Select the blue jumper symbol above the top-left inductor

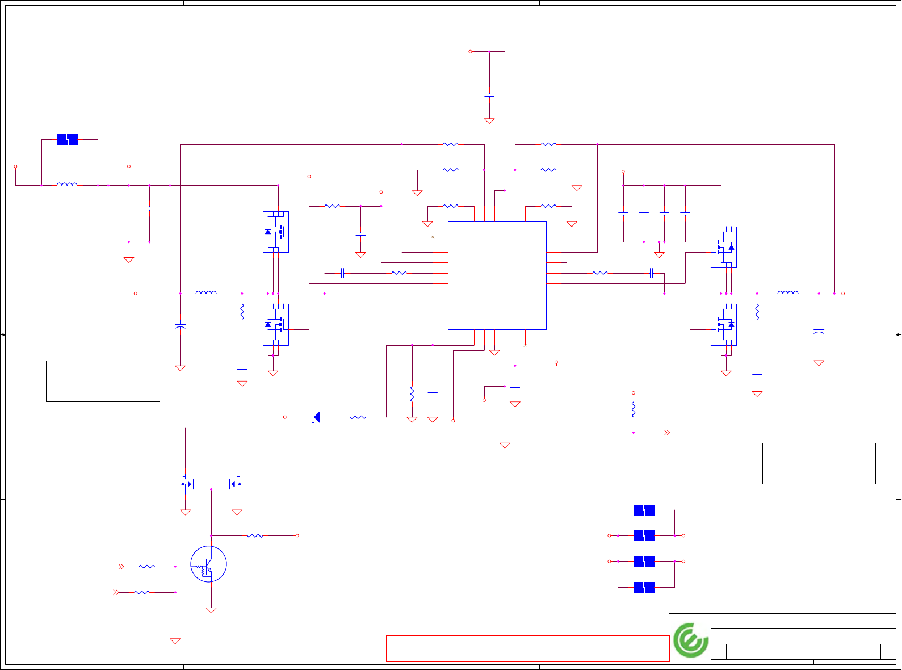pos(68,139)
